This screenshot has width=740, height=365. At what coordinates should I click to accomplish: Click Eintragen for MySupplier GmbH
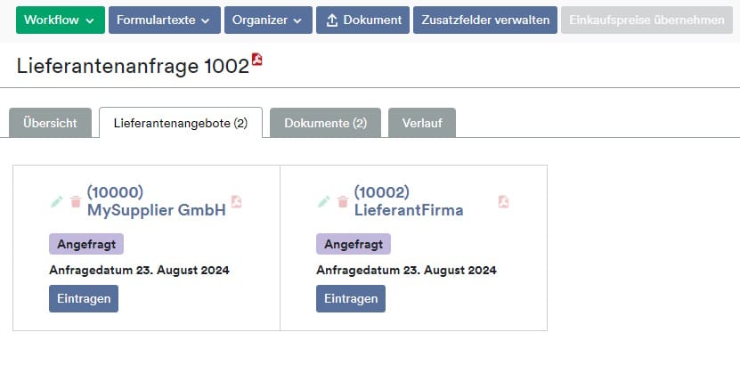point(84,298)
